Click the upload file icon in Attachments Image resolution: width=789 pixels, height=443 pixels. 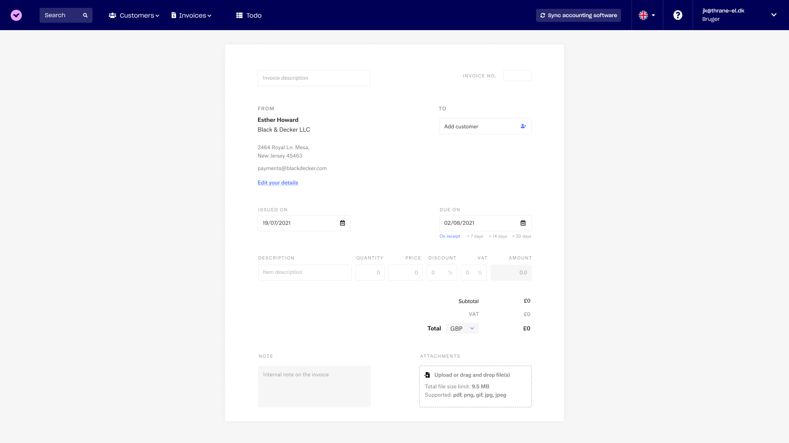(x=427, y=374)
